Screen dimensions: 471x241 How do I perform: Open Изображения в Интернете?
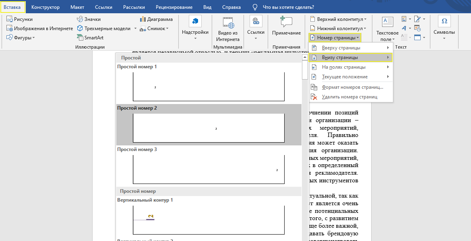point(39,29)
